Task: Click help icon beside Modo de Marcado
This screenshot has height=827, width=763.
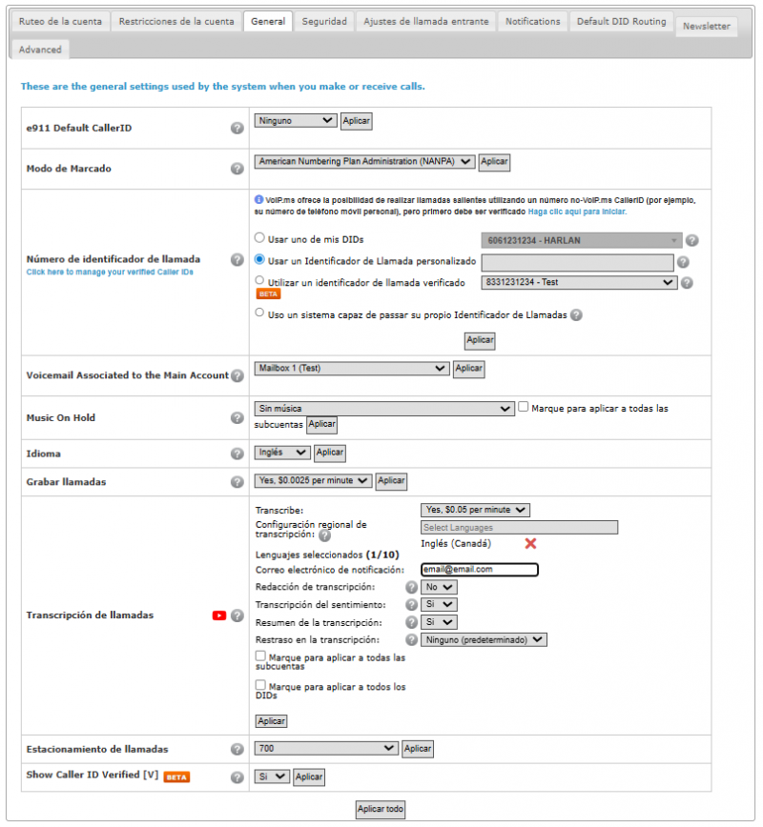Action: [x=237, y=169]
